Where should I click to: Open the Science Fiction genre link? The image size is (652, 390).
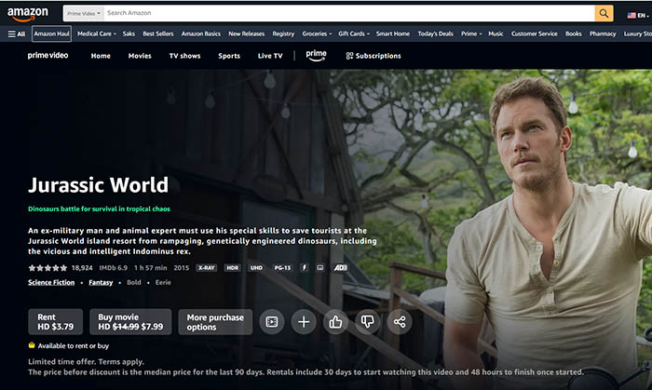51,282
